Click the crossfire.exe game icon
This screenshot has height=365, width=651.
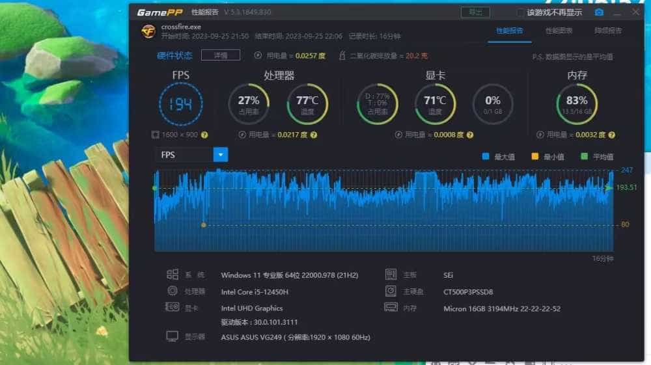point(148,31)
